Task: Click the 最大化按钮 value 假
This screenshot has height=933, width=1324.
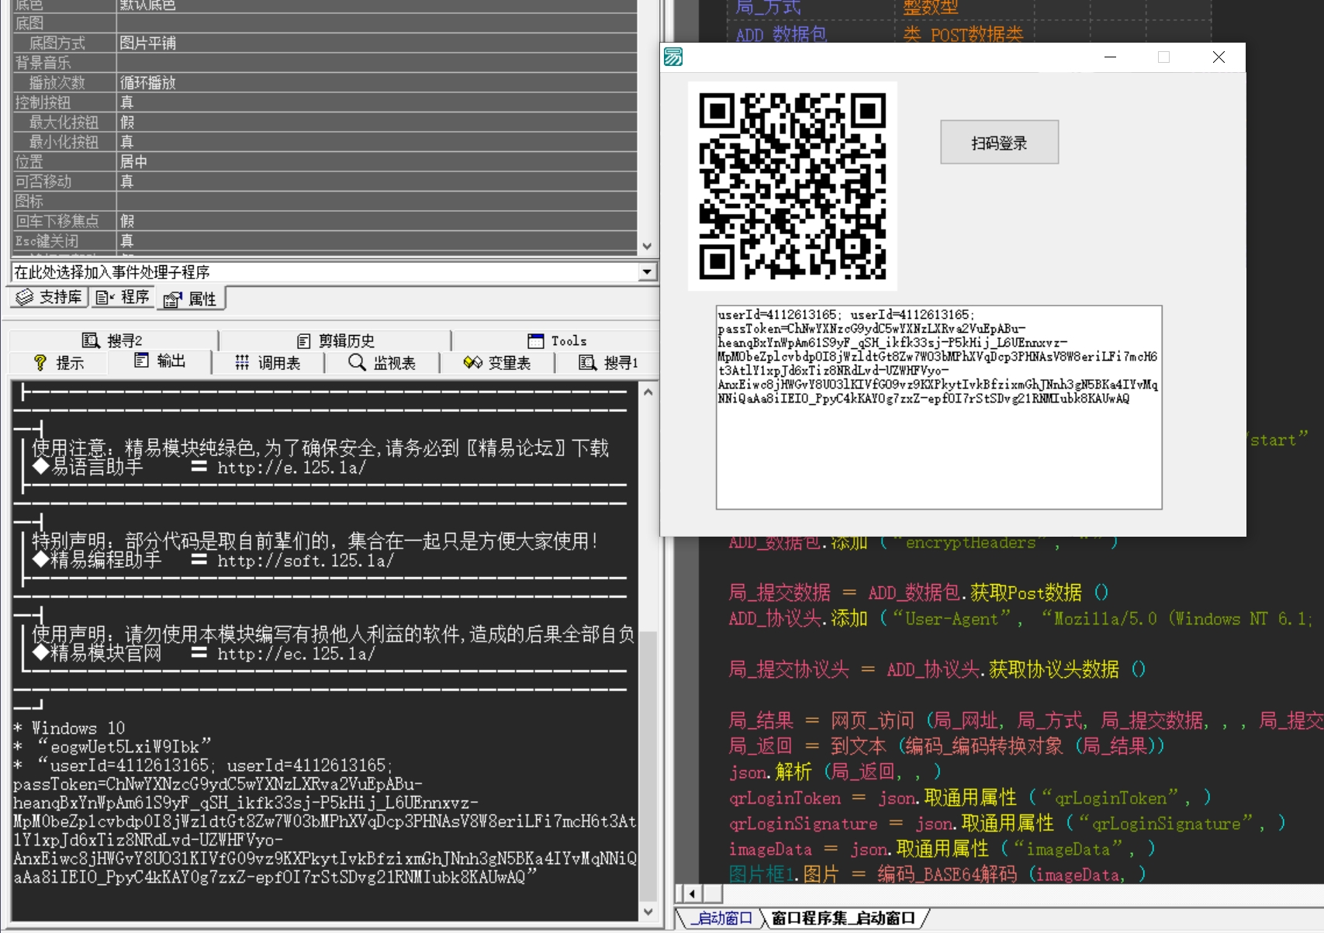Action: coord(127,122)
